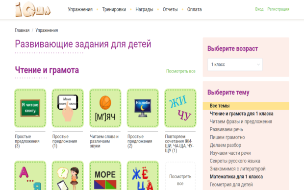Open the 'На небе' monitor exercise icon
The height and width of the screenshot is (190, 304).
tap(143, 108)
